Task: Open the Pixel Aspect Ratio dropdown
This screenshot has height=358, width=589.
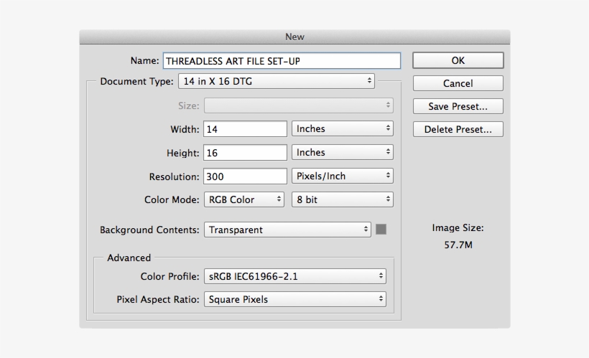Action: tap(294, 300)
